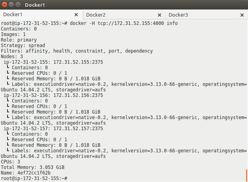Click the 'Strategy: spread' line

click(23, 45)
